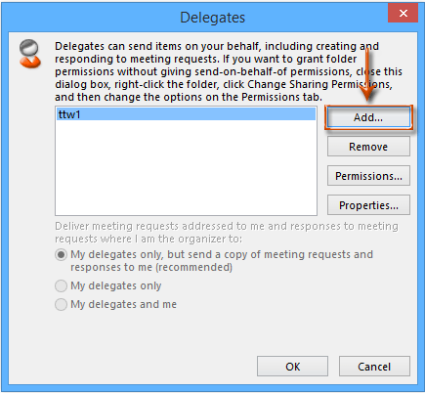Image resolution: width=425 pixels, height=393 pixels.
Task: Click the 'My delegates only' label text
Action: pyautogui.click(x=116, y=285)
